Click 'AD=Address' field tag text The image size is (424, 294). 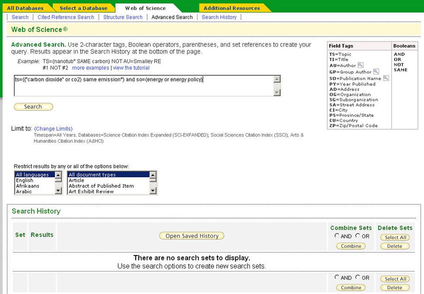[x=344, y=89]
